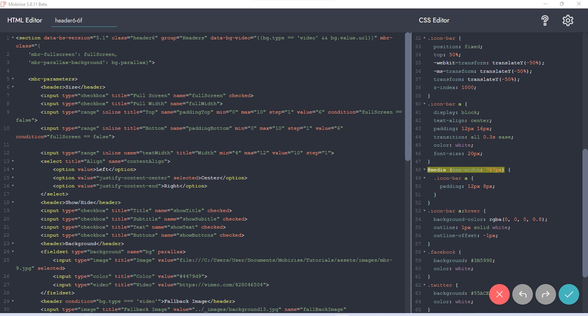Click the CSS editor vertical scrollbar thumb
This screenshot has width=588, height=316.
click(x=585, y=213)
